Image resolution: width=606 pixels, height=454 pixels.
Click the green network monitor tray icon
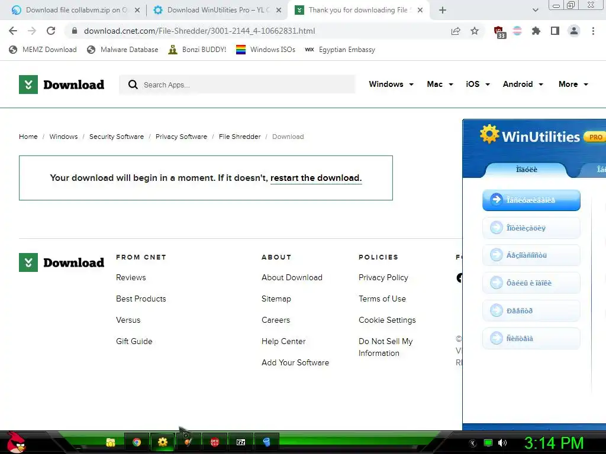488,443
